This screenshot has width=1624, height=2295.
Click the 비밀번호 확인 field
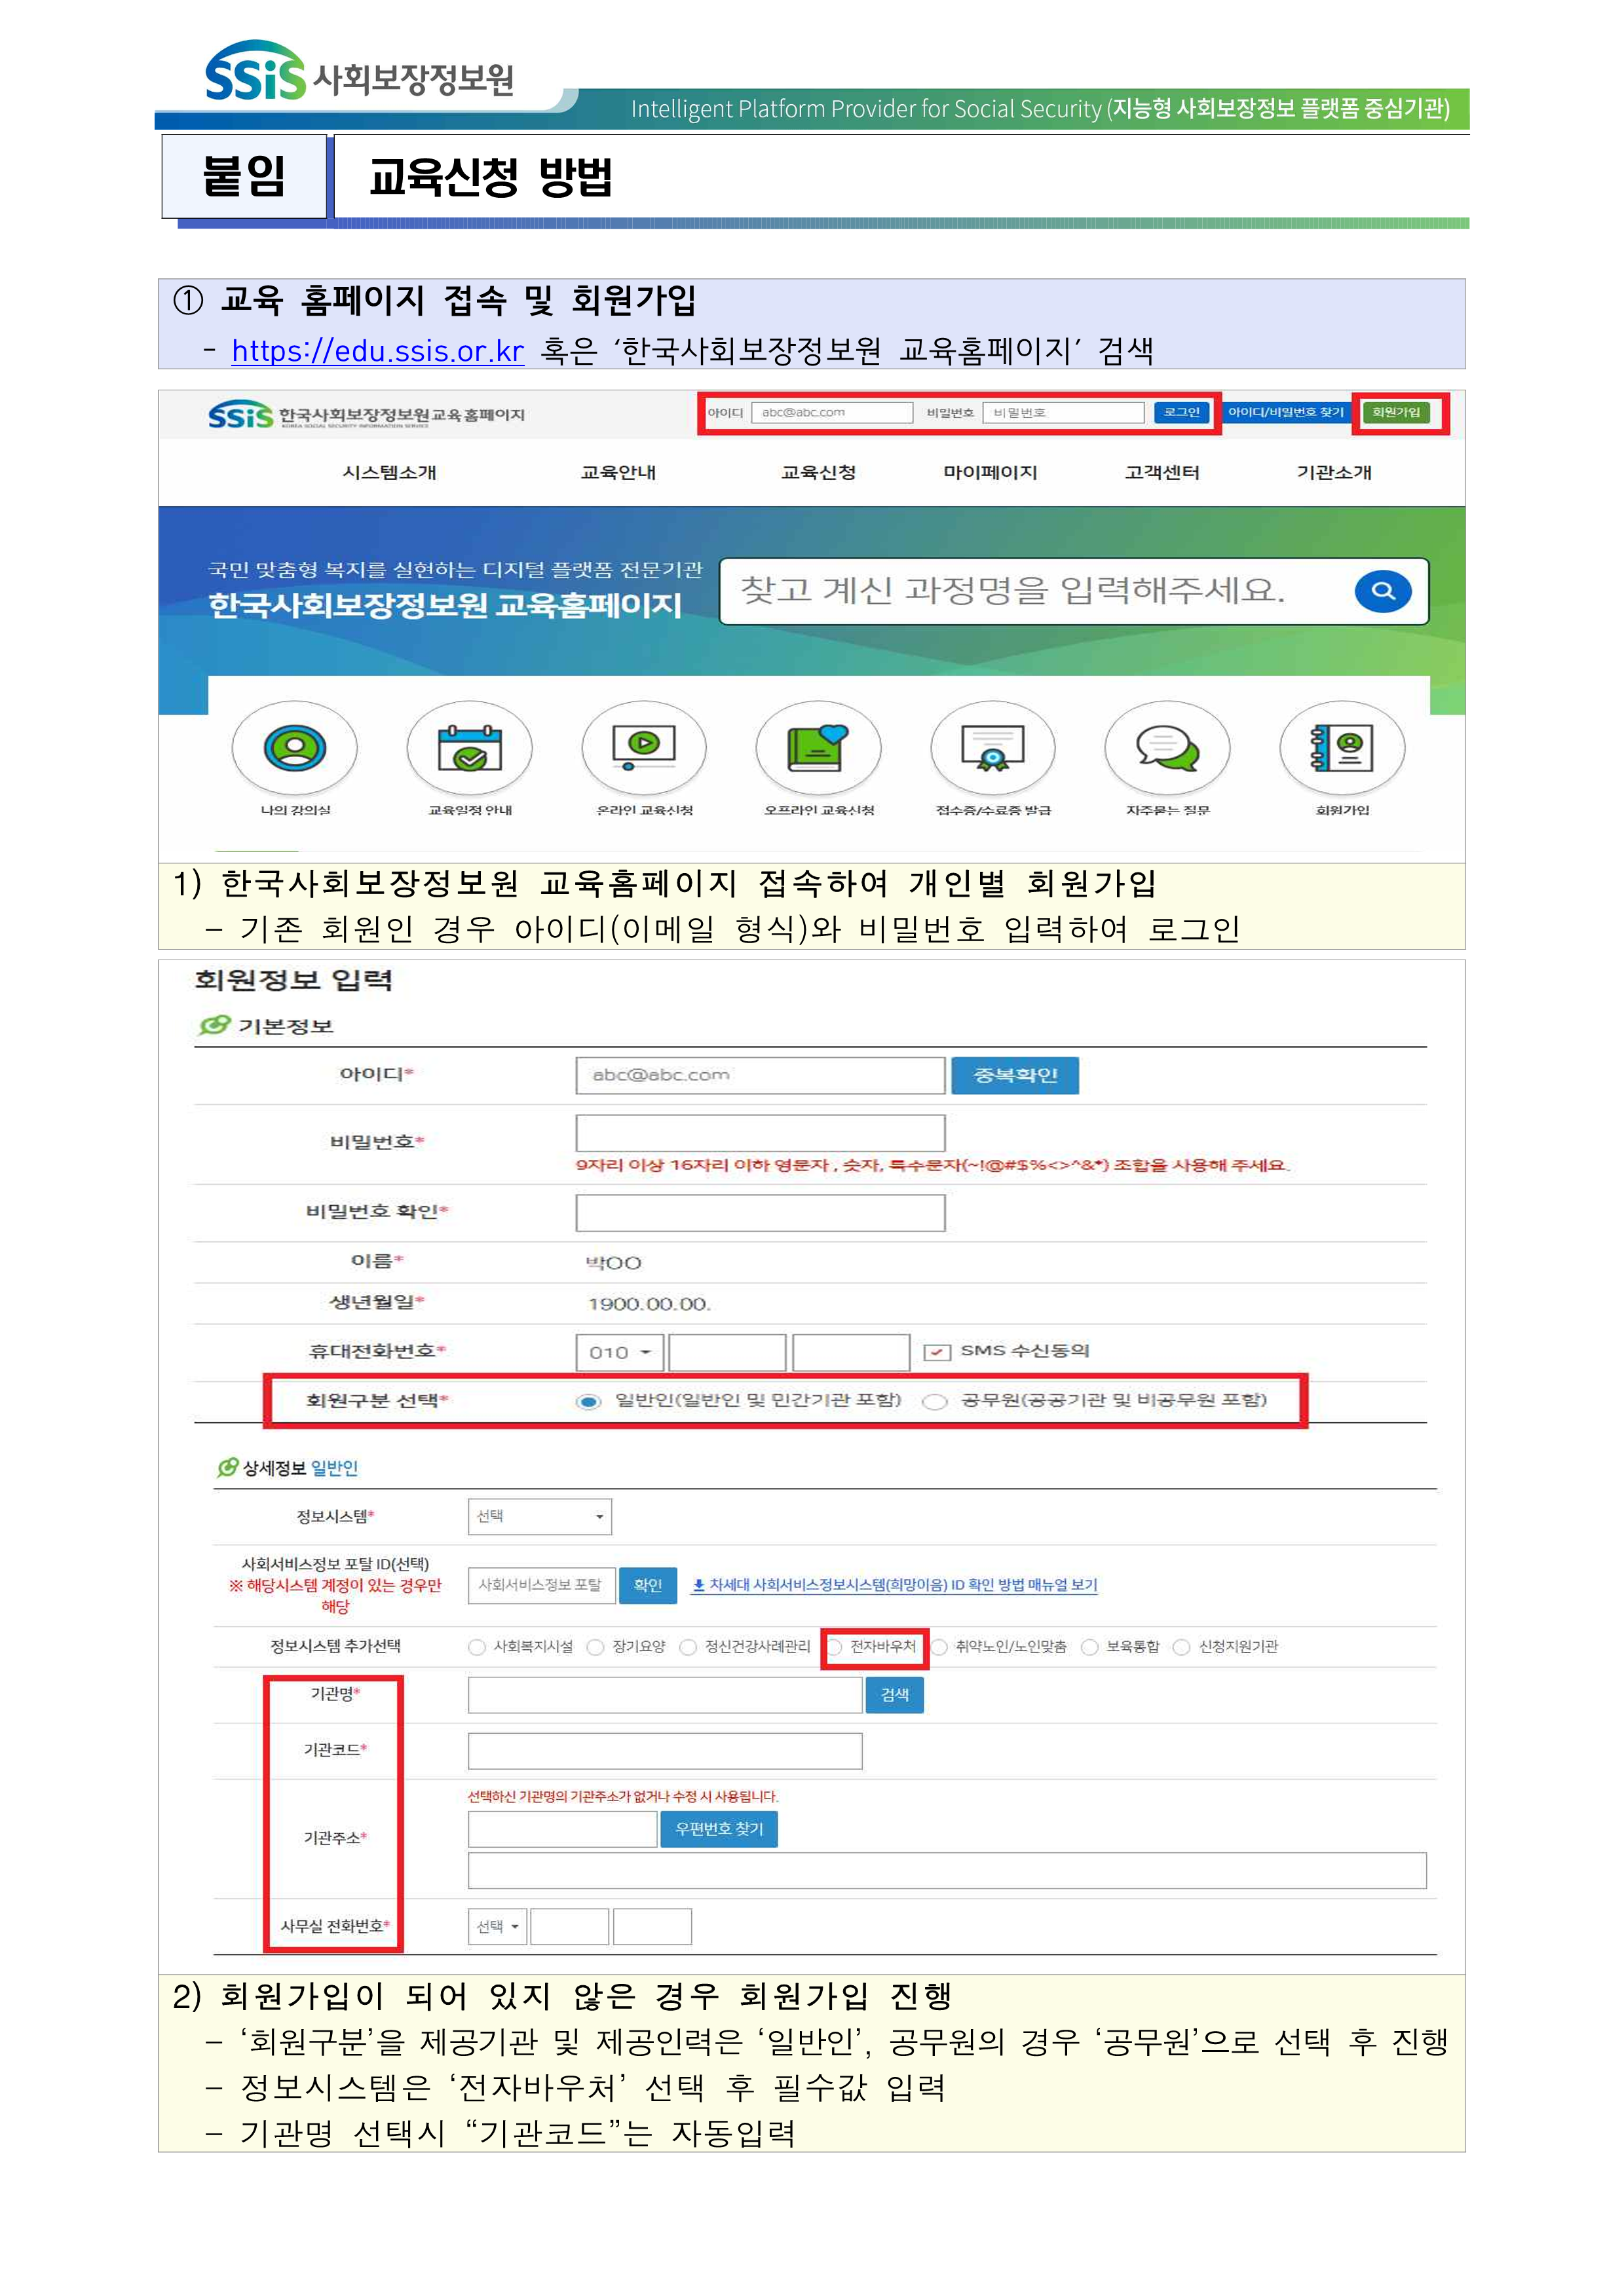[x=760, y=1212]
